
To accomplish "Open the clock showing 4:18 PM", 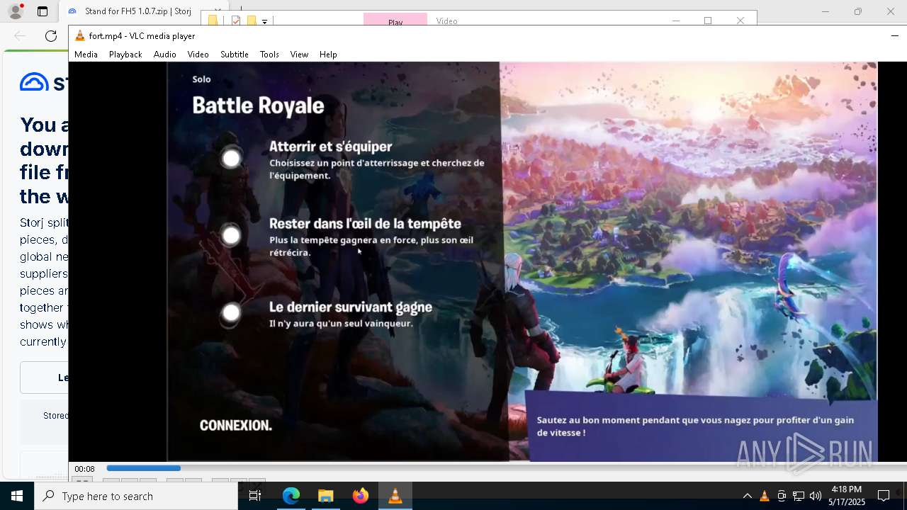I will tap(847, 496).
